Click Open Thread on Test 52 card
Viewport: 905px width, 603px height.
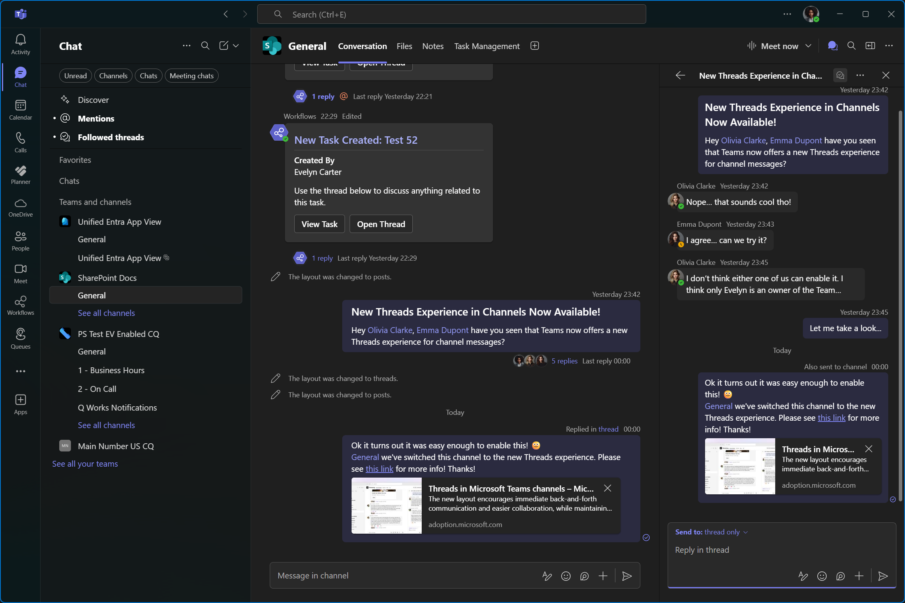coord(381,224)
